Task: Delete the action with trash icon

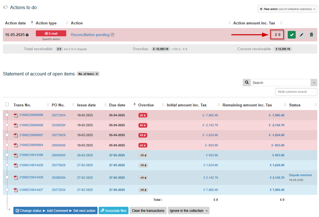Action: click(x=311, y=35)
